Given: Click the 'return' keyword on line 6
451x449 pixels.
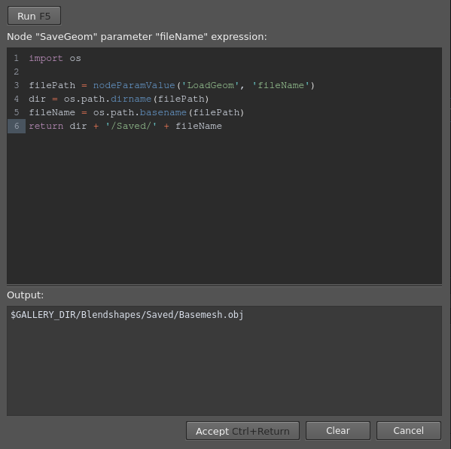Looking at the screenshot, I should (46, 126).
